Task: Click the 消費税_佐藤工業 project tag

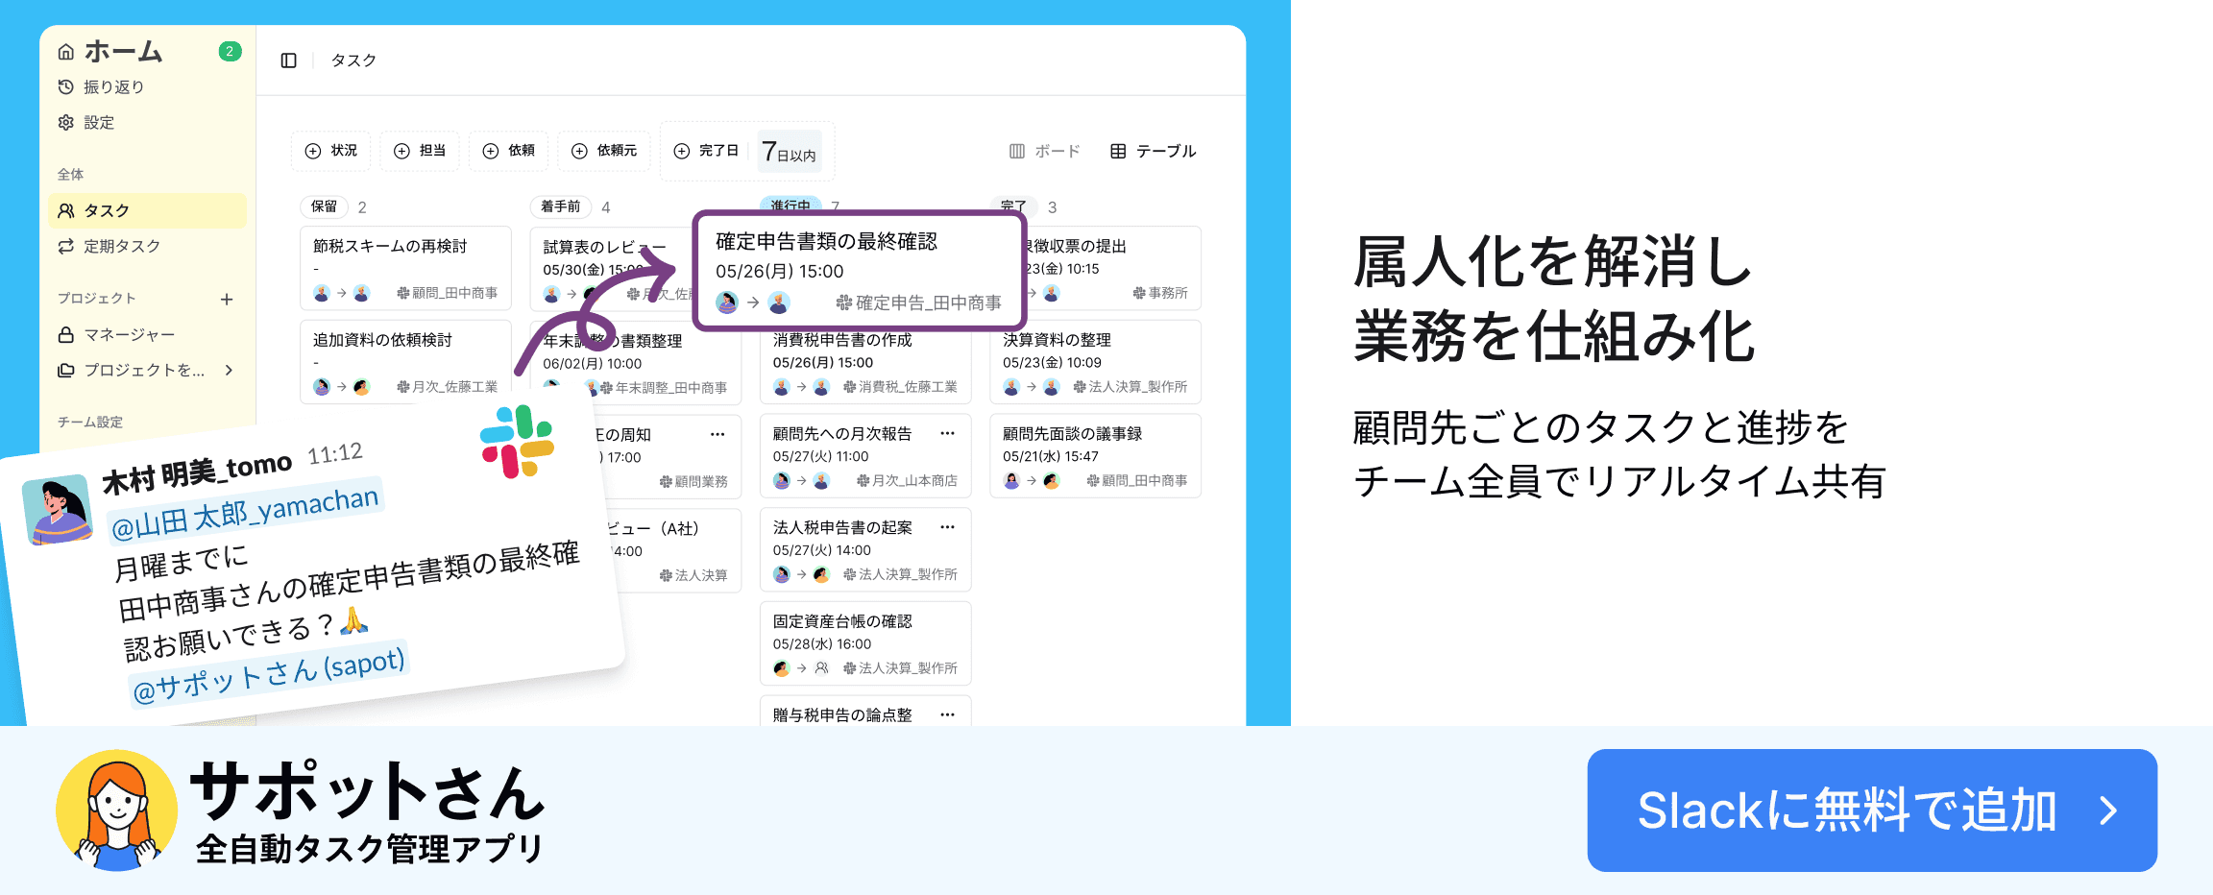Action: [900, 387]
